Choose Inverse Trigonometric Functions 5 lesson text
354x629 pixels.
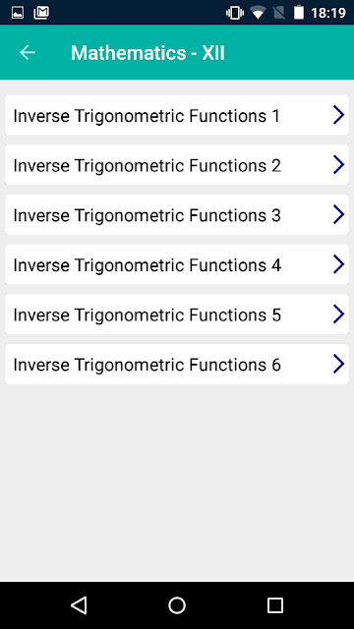tap(147, 315)
